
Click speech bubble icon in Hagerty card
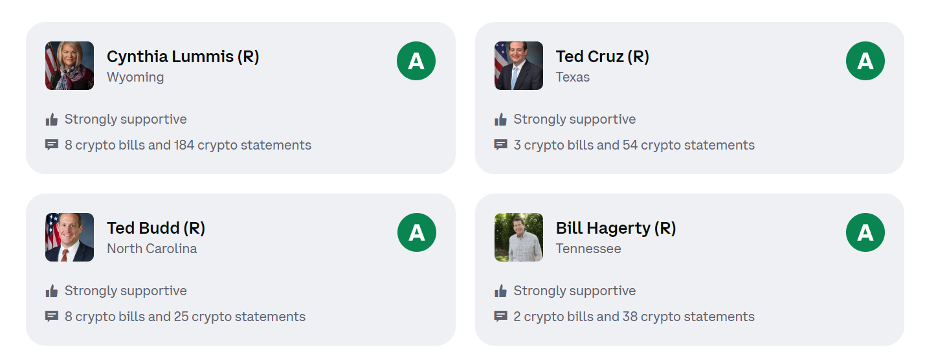[501, 317]
